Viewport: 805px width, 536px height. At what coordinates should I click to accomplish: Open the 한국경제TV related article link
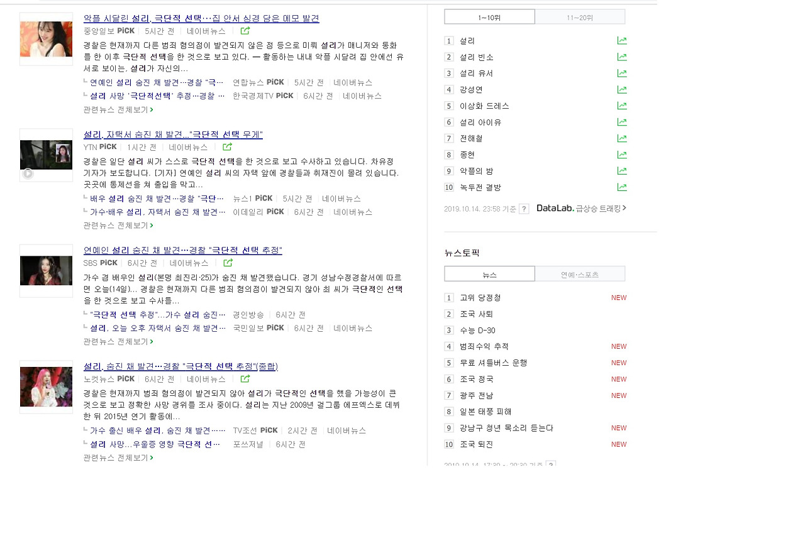pos(157,96)
